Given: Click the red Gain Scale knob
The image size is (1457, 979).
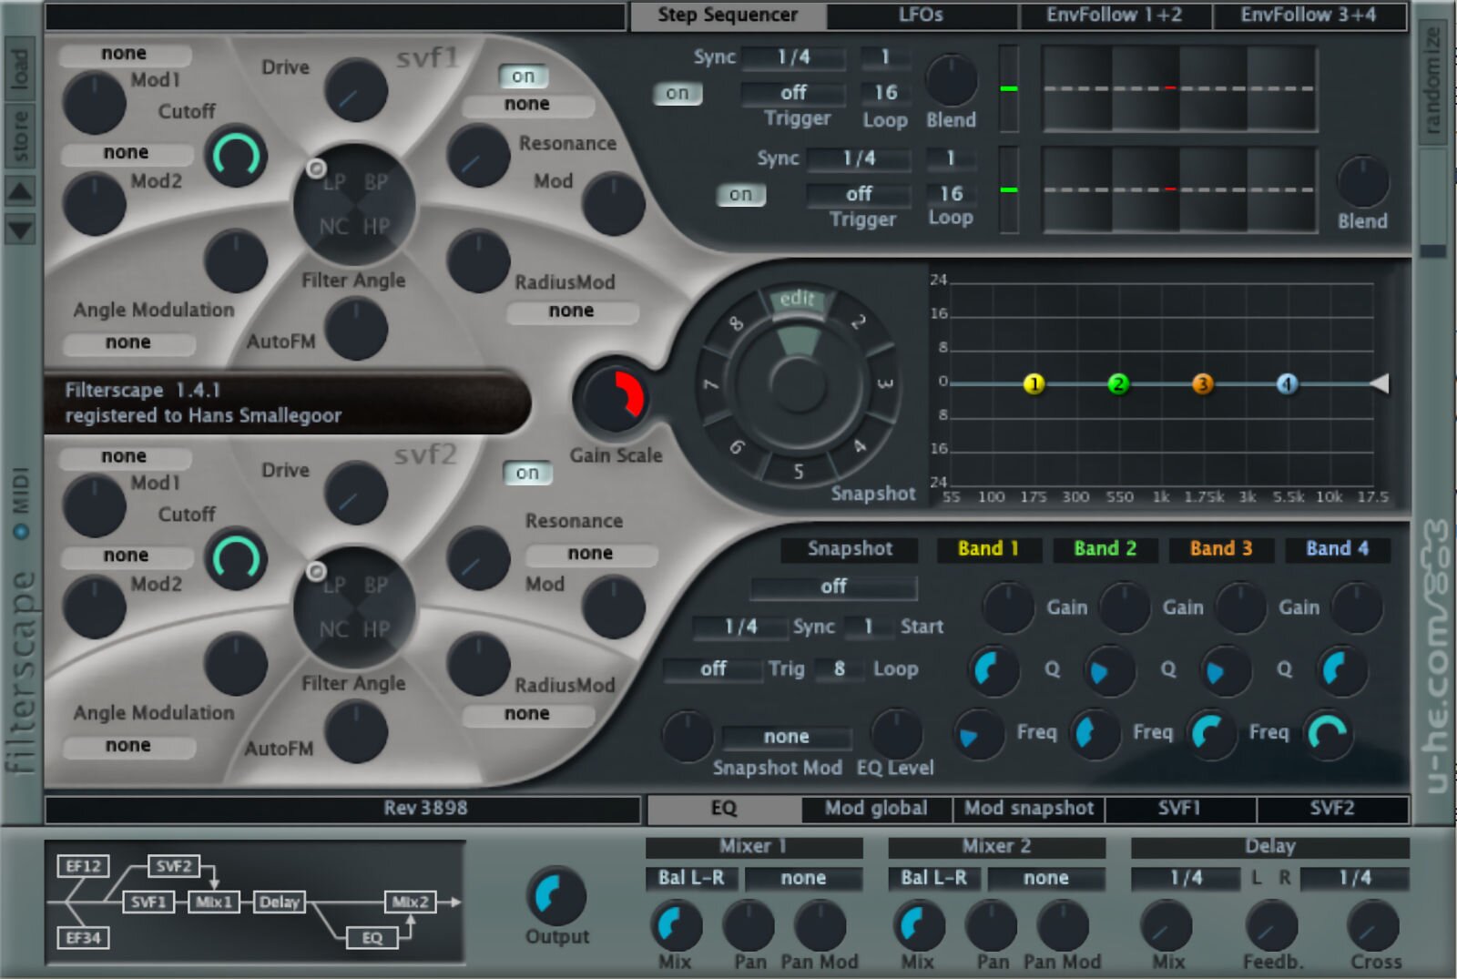Looking at the screenshot, I should pos(613,399).
